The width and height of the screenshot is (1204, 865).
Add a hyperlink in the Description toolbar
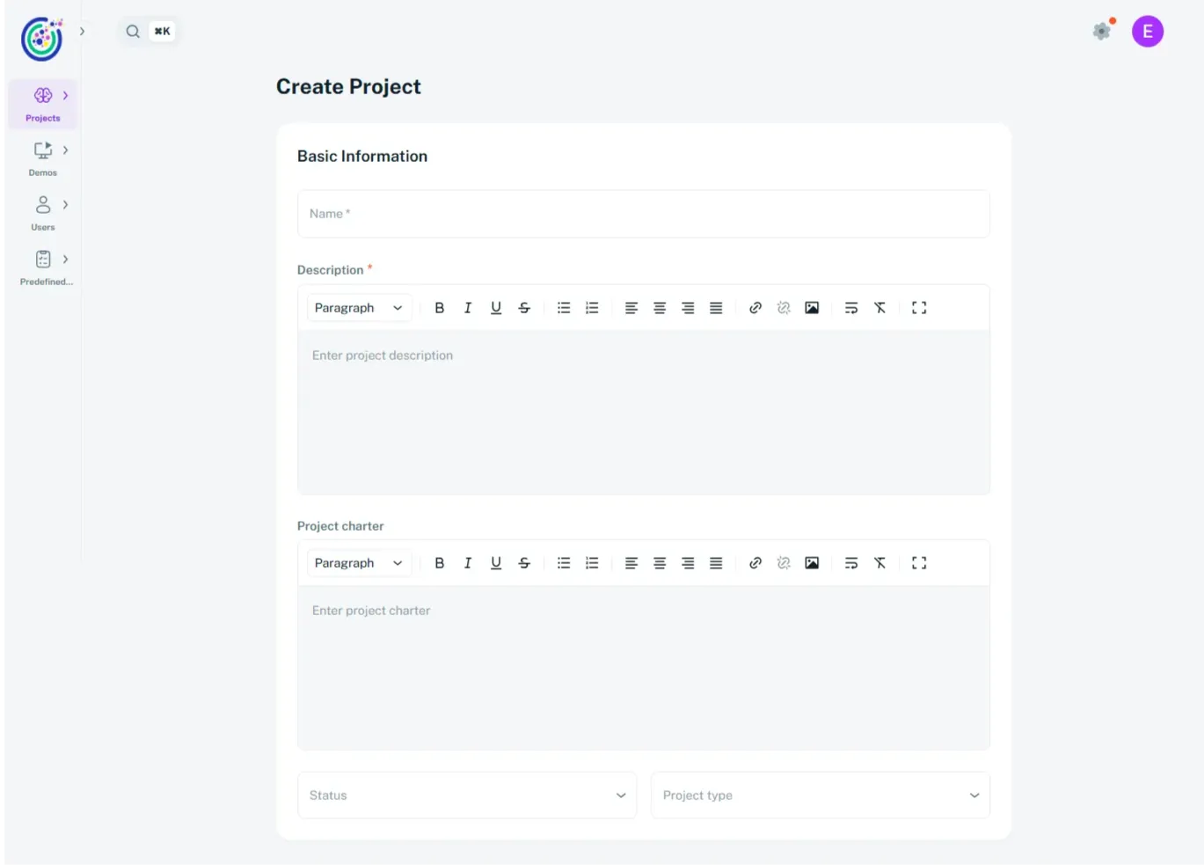[755, 307]
